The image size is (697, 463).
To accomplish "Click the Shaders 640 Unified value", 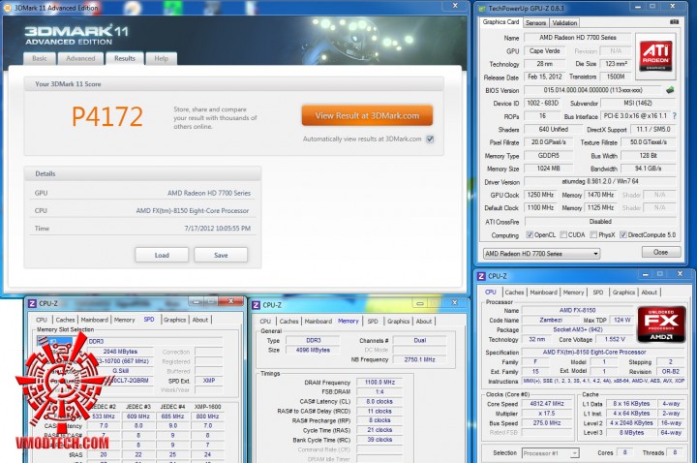I will [x=554, y=130].
